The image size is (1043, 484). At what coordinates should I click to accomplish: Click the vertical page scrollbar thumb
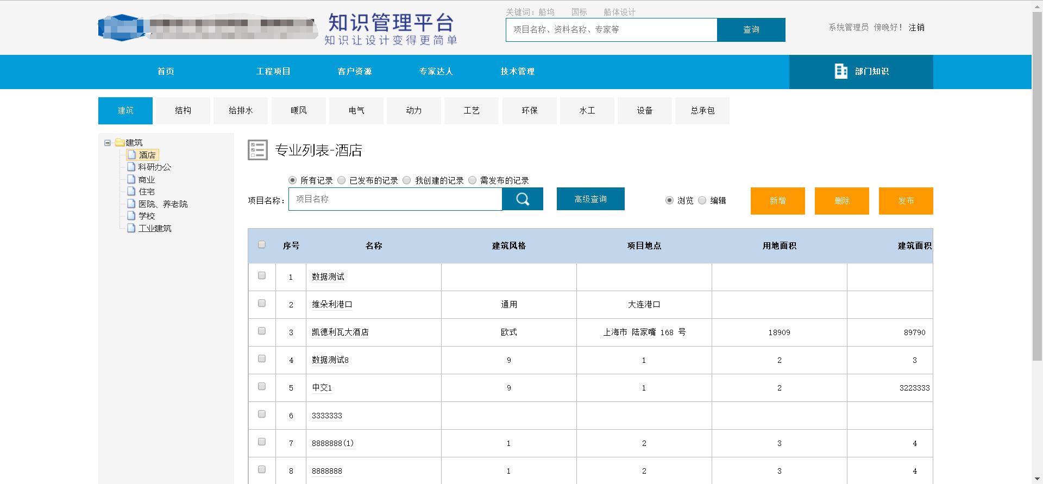(x=1037, y=186)
